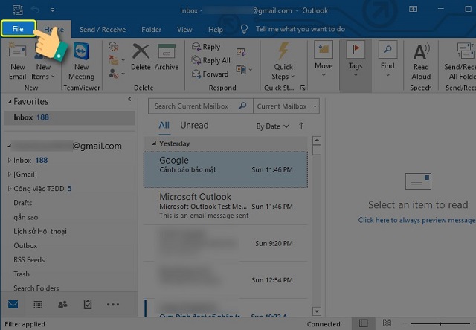
Task: Click Reply All button
Action: pos(211,60)
